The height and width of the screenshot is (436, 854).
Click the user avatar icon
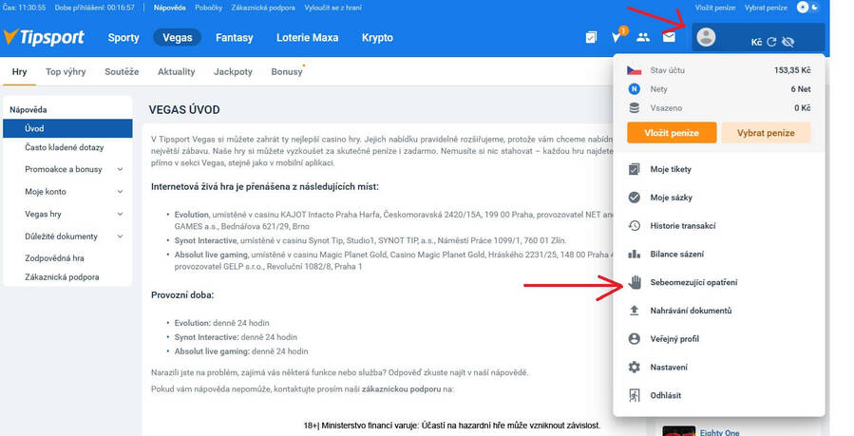pyautogui.click(x=706, y=38)
